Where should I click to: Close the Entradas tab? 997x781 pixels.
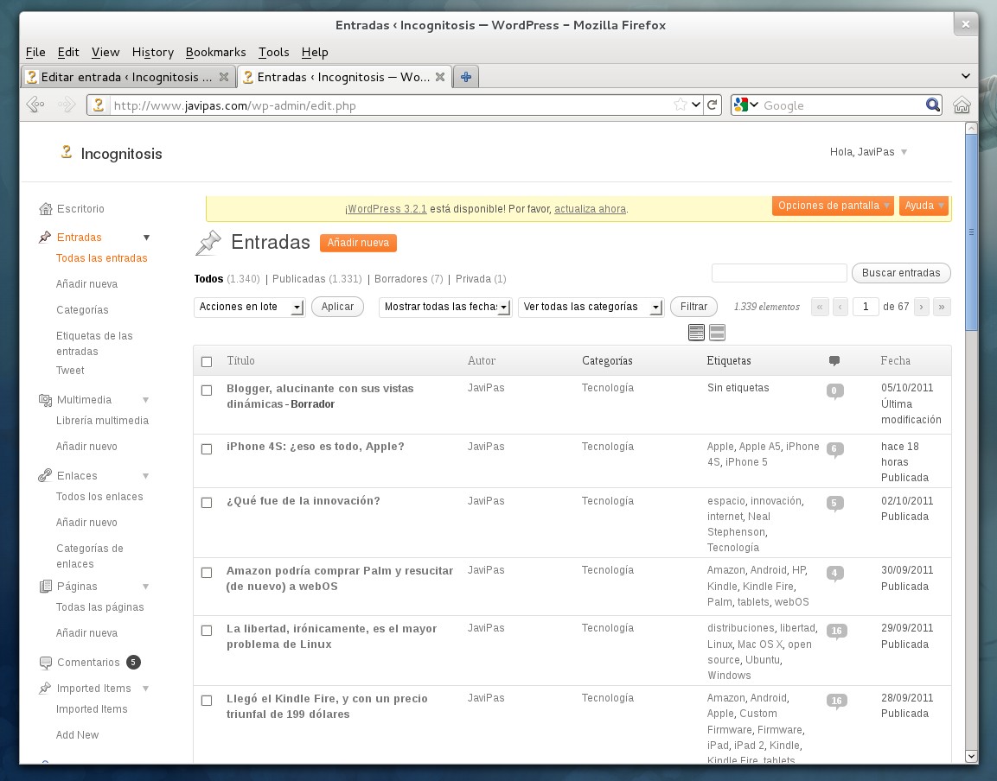click(440, 77)
